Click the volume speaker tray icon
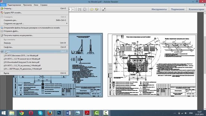Viewport: 206px width, 116px height. (186, 113)
